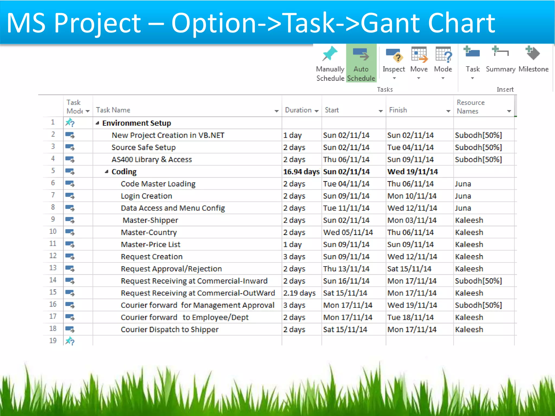Click task mode icon for Code Master Loading
The image size is (555, 416).
click(70, 184)
